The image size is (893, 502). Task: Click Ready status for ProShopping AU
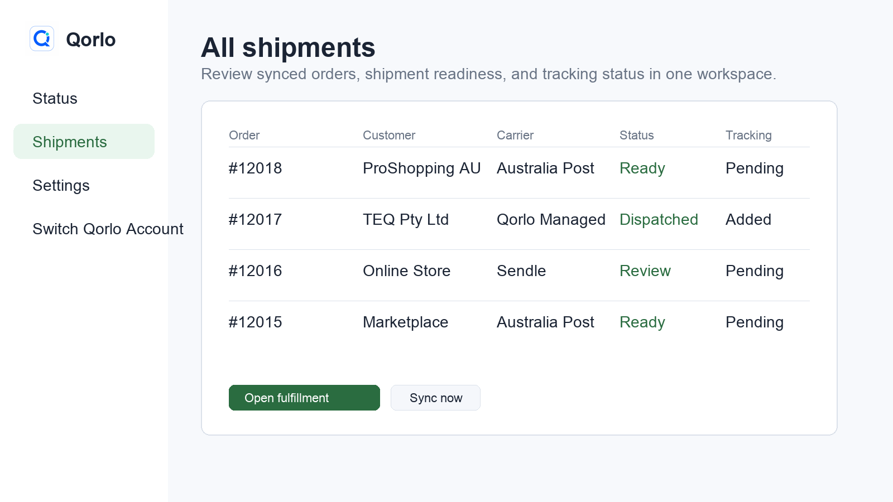click(x=642, y=168)
